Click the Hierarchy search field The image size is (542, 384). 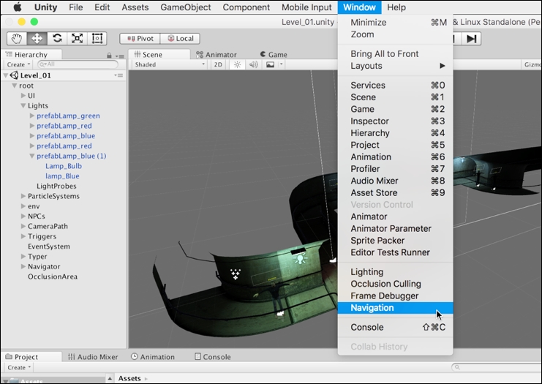point(78,64)
